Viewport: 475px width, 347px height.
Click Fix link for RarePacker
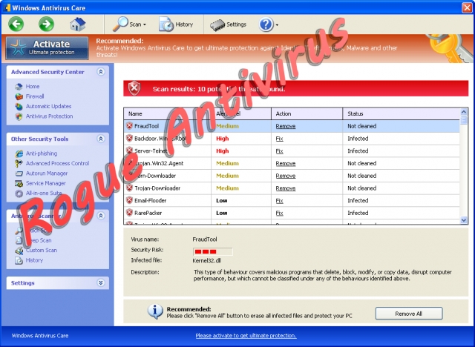point(279,214)
